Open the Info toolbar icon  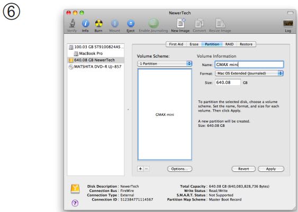pyautogui.click(x=85, y=24)
